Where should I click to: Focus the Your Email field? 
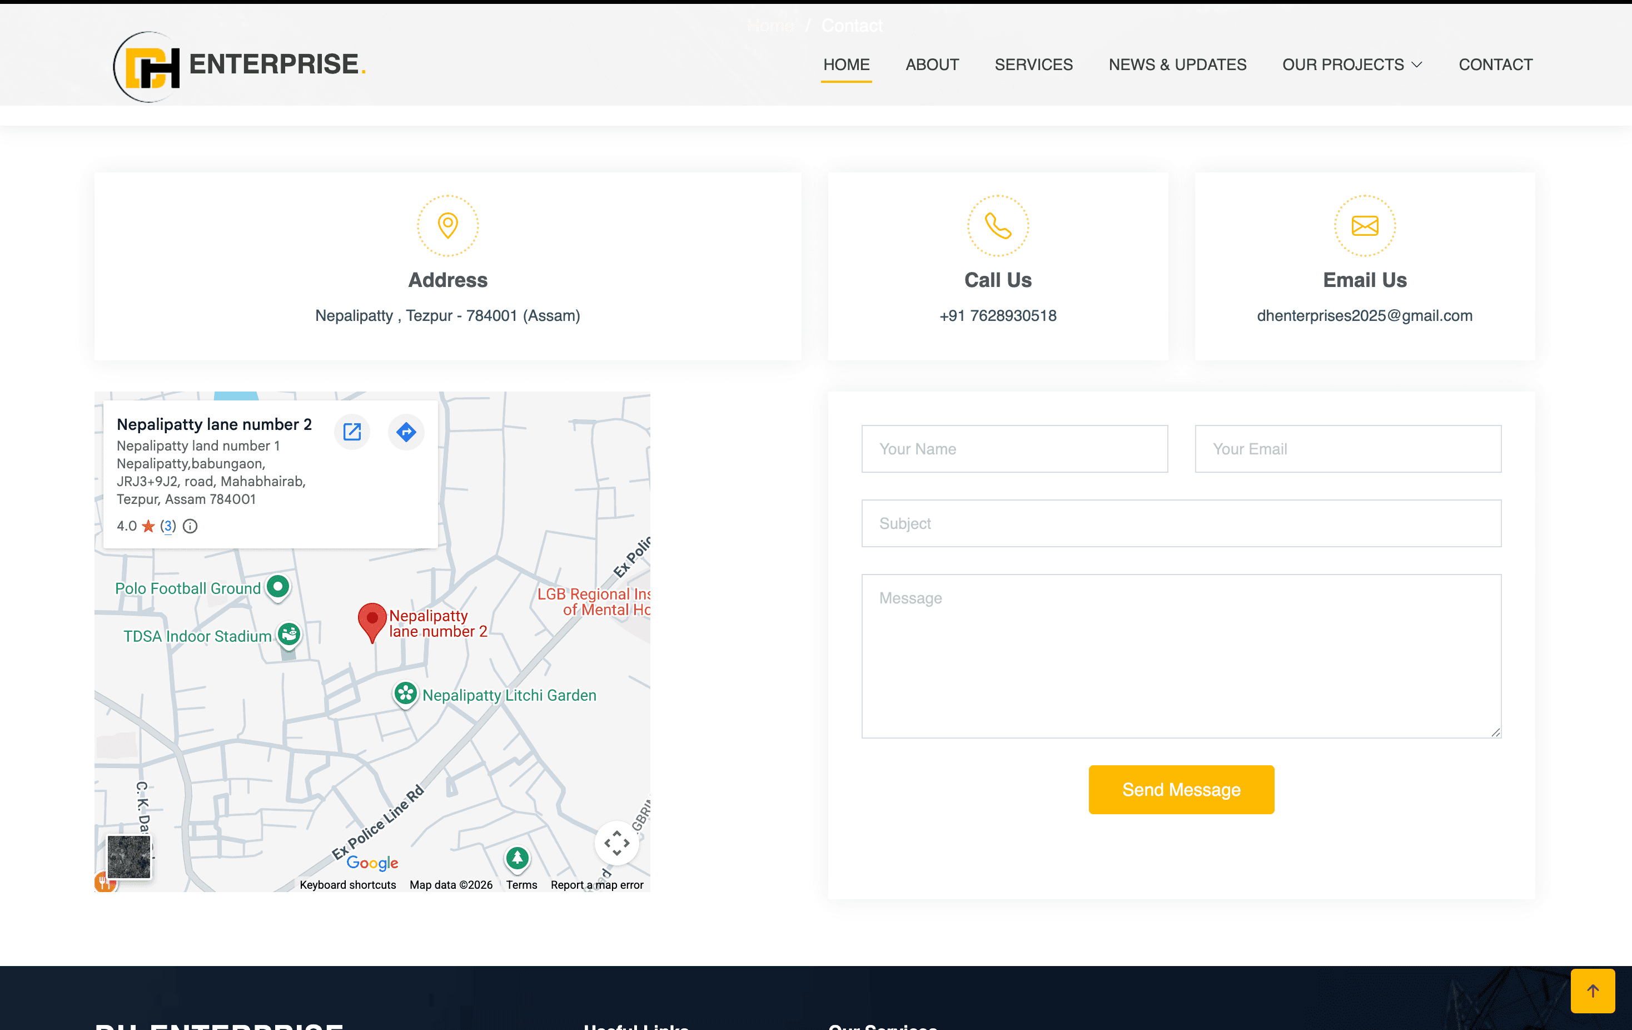coord(1347,449)
